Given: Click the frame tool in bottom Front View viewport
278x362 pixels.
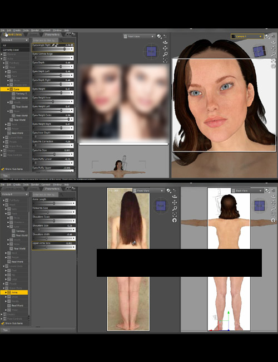Looking at the screenshot, I should click(175, 214).
